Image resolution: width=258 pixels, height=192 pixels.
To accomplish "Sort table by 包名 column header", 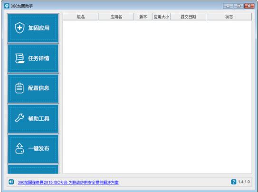I will 81,17.
